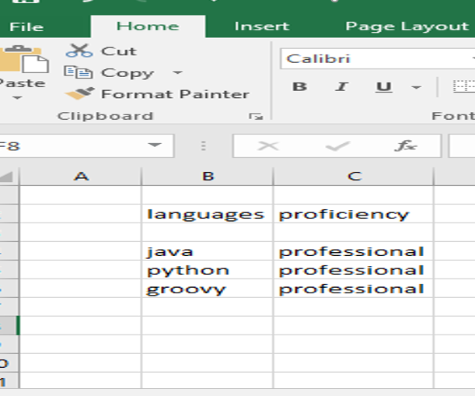Click the formula bar cancel X icon
The image size is (475, 396).
click(x=268, y=146)
